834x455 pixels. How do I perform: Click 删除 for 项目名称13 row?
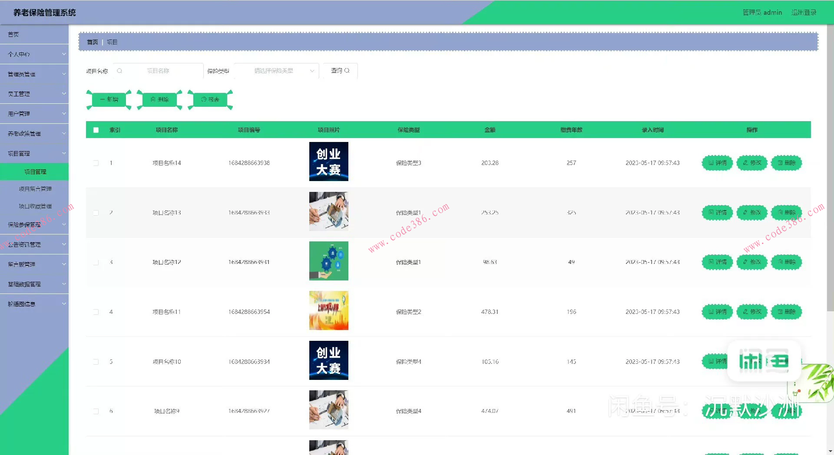787,213
